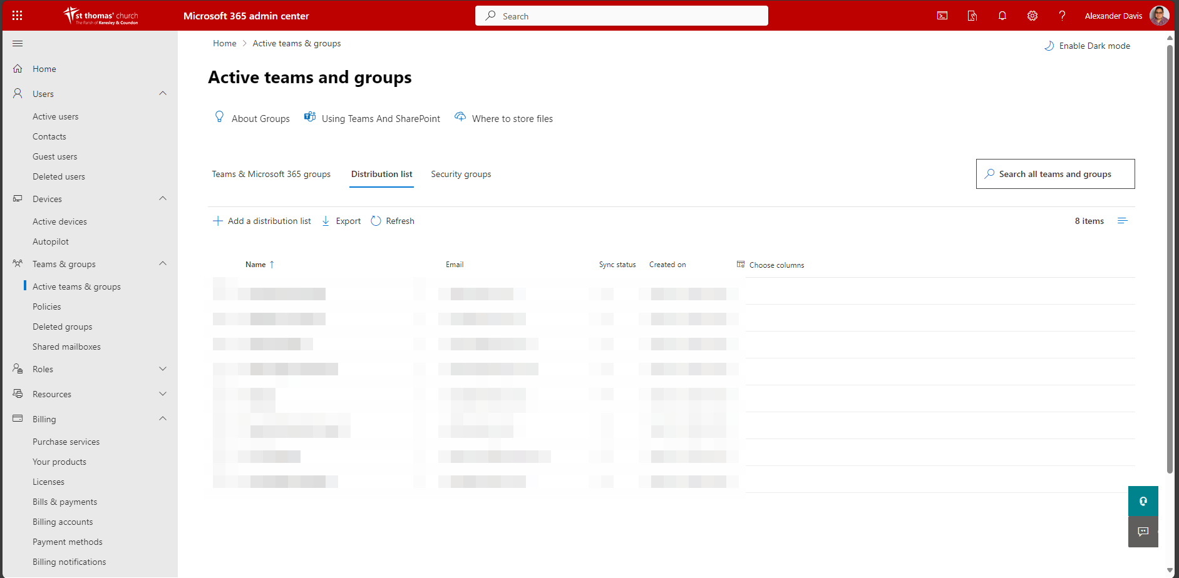Expand the Roles section chevron
The width and height of the screenshot is (1179, 578).
pos(163,369)
